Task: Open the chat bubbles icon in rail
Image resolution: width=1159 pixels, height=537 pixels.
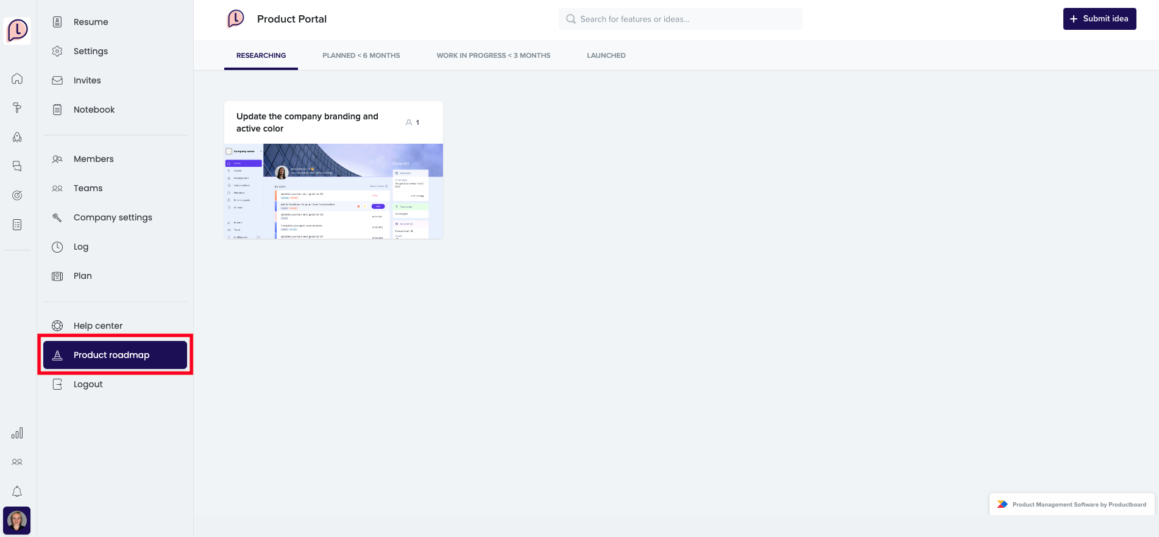Action: [x=17, y=166]
